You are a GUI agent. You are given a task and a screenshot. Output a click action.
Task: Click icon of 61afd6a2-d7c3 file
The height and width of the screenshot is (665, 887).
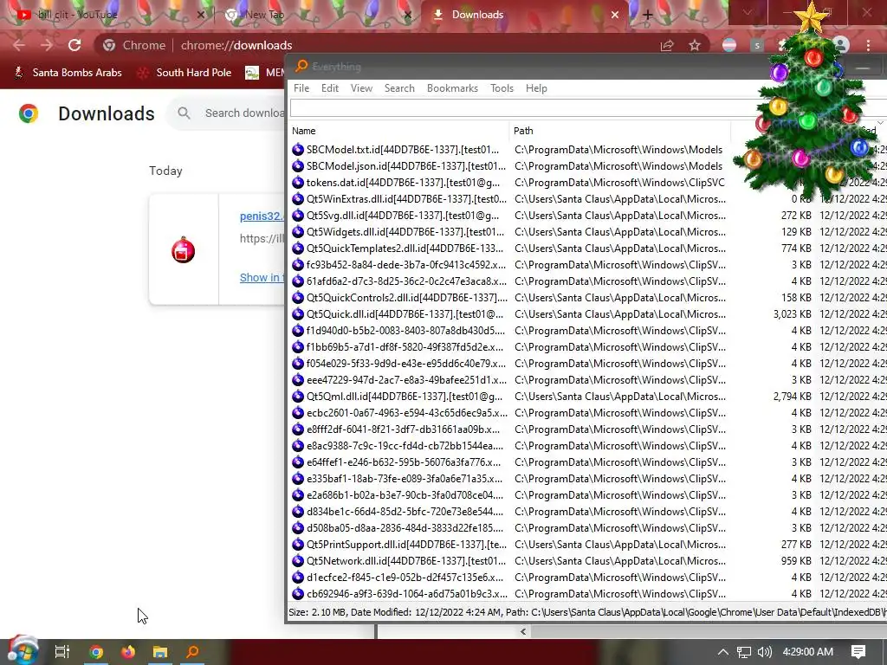click(298, 281)
